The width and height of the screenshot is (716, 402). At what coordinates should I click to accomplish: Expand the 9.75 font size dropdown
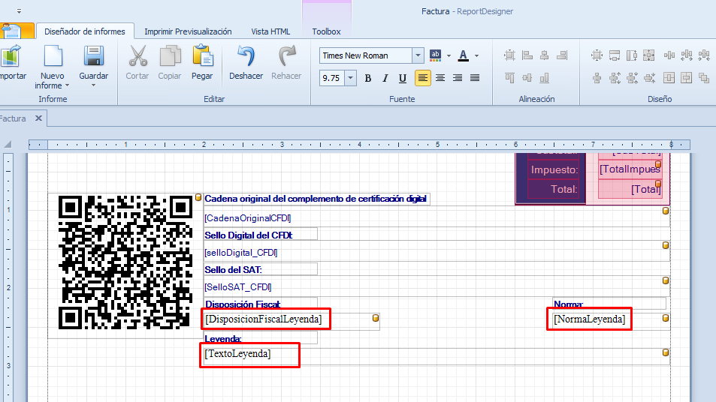349,78
